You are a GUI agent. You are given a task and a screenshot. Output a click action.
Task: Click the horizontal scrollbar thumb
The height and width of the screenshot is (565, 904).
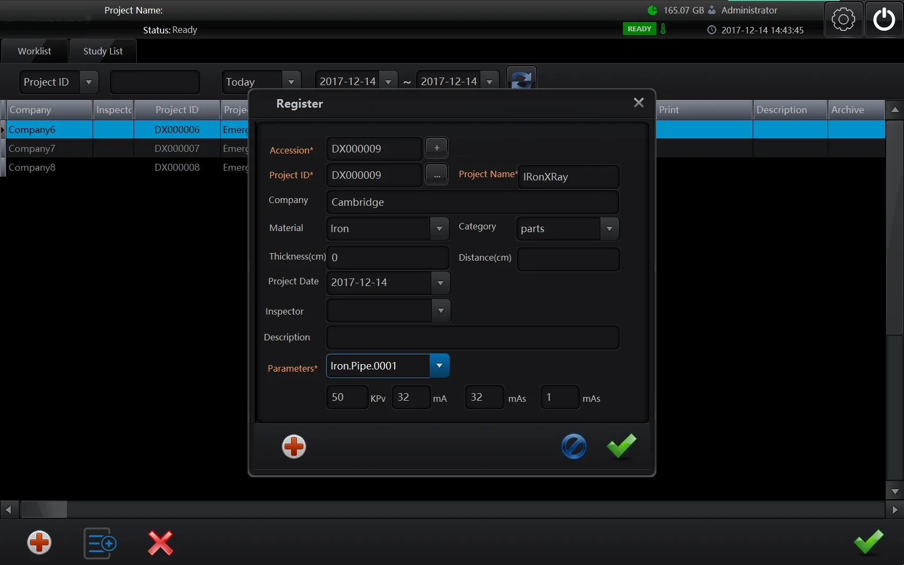pyautogui.click(x=44, y=509)
